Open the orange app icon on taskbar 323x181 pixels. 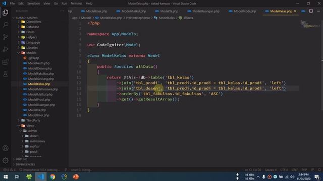click(x=76, y=176)
